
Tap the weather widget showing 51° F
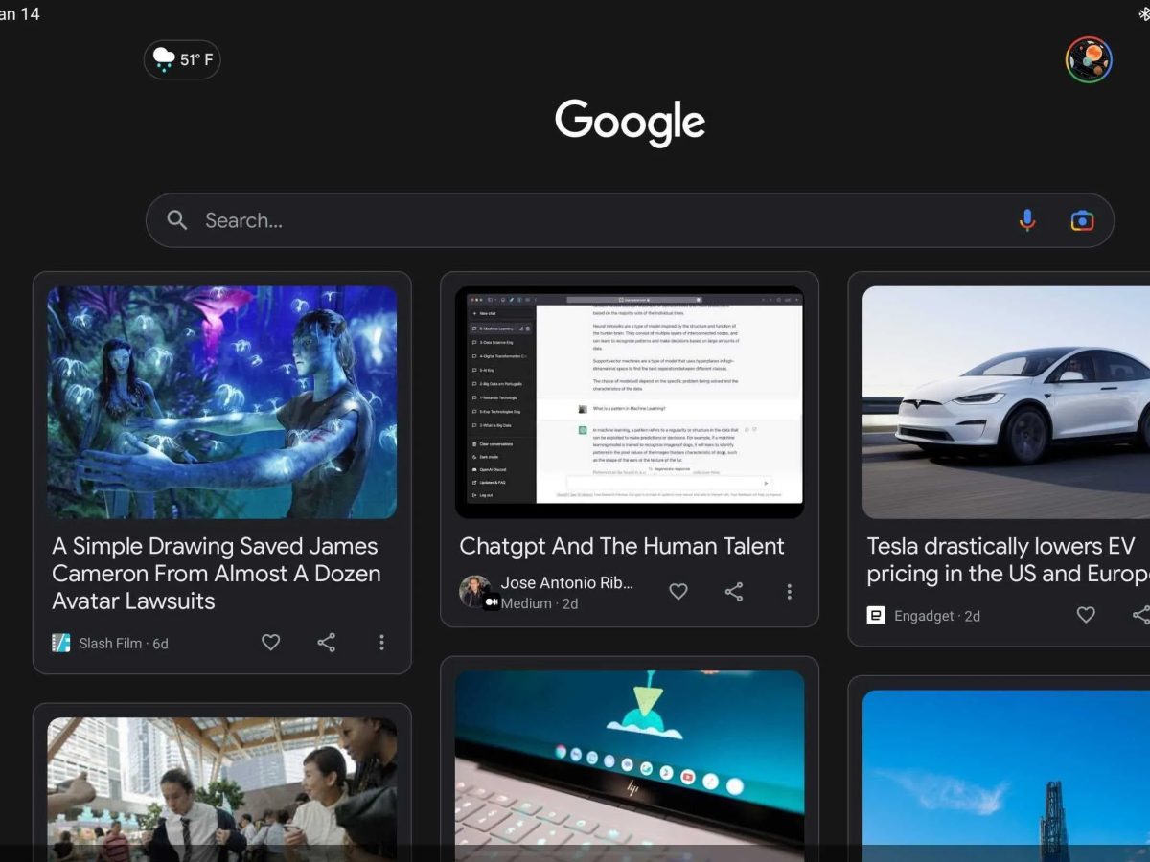click(x=182, y=59)
